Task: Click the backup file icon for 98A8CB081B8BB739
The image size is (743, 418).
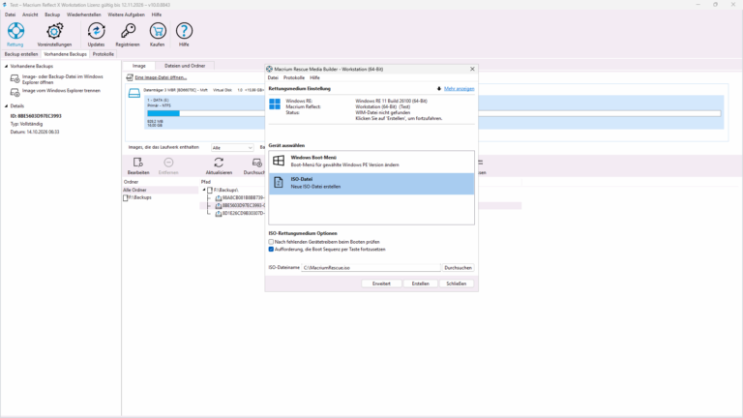Action: pyautogui.click(x=218, y=197)
